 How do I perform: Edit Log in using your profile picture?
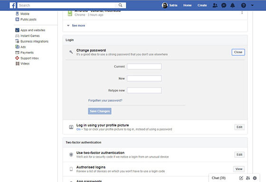point(239,127)
